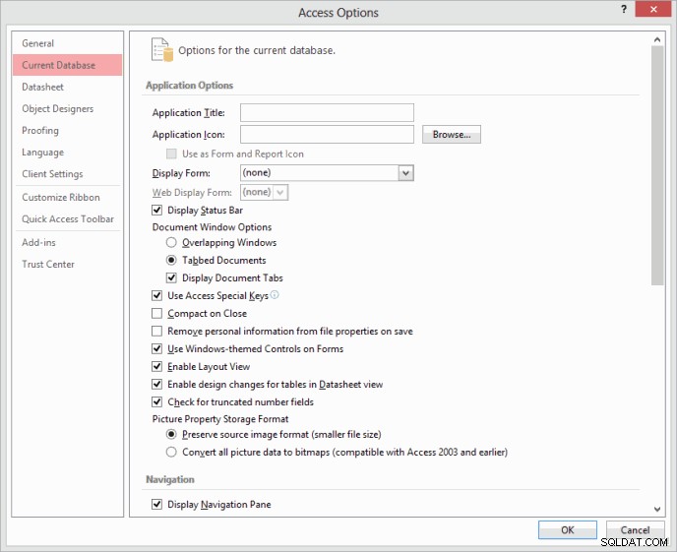
Task: Toggle Use Access Special Keys checkbox
Action: [157, 295]
